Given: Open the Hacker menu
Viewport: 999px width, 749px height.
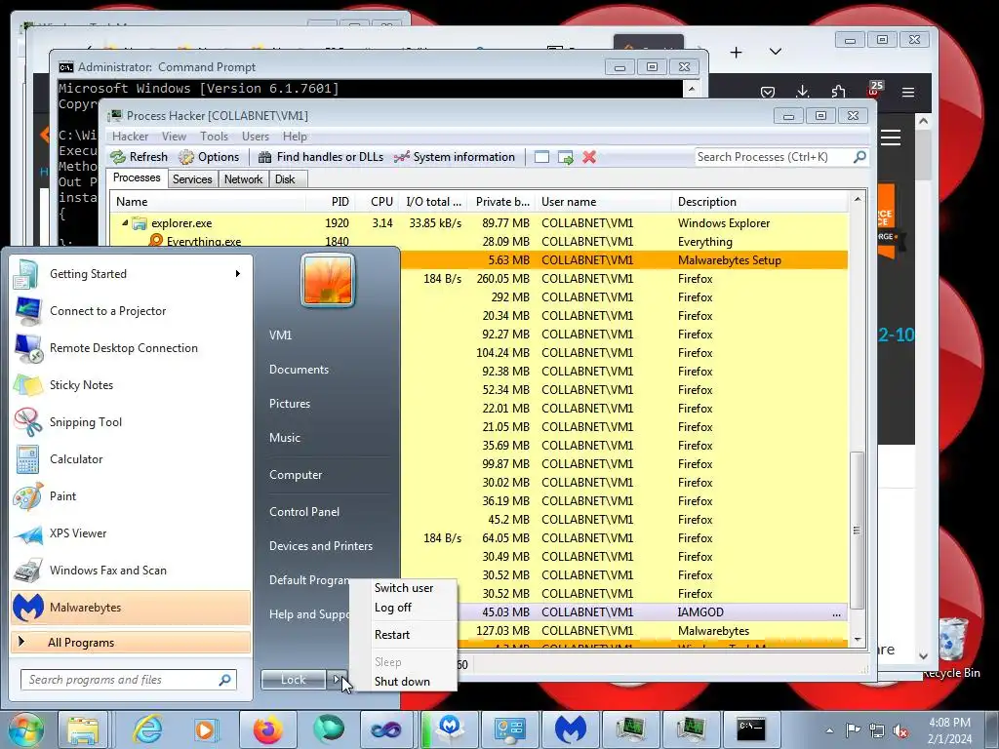Looking at the screenshot, I should click(130, 137).
